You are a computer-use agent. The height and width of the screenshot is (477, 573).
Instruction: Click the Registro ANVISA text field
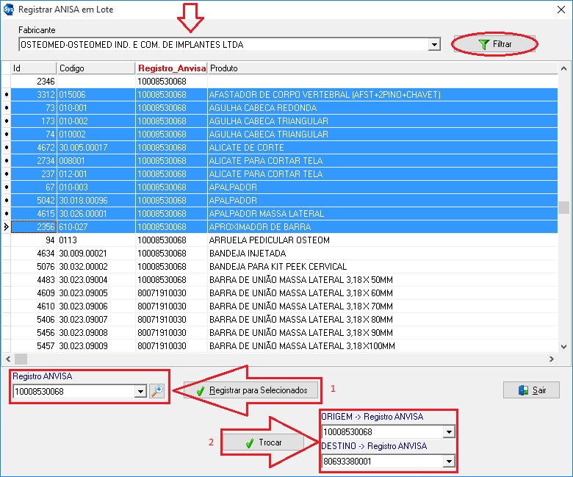click(73, 392)
